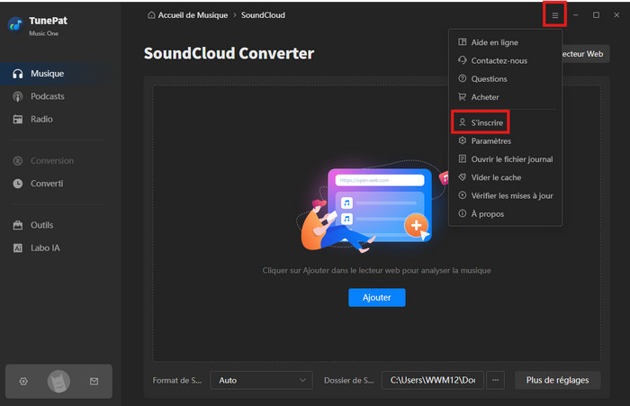This screenshot has width=630, height=406.
Task: Click the Converti clock icon
Action: (18, 184)
